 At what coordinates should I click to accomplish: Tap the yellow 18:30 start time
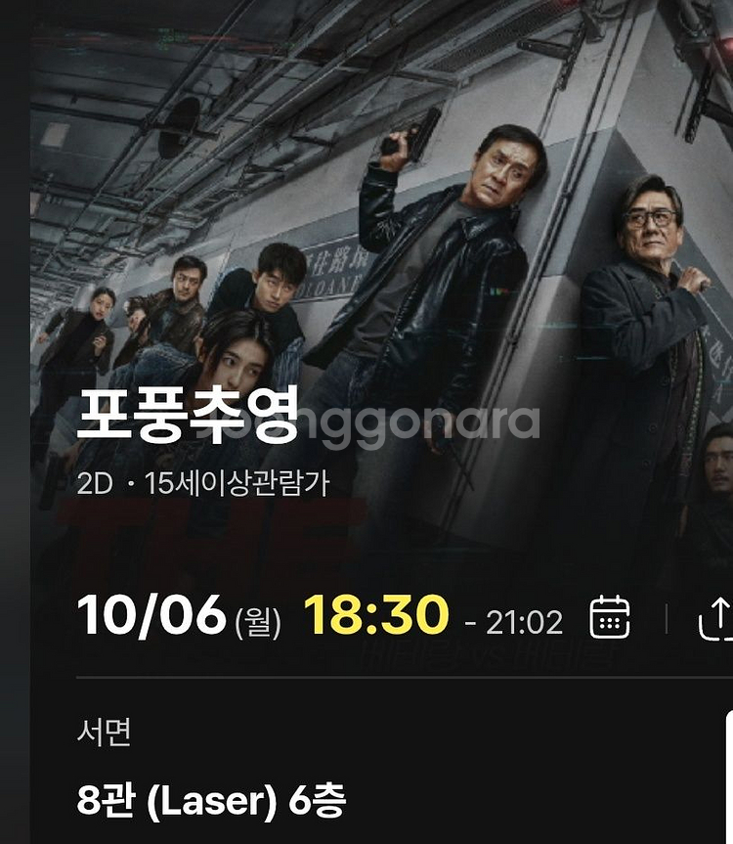[376, 615]
